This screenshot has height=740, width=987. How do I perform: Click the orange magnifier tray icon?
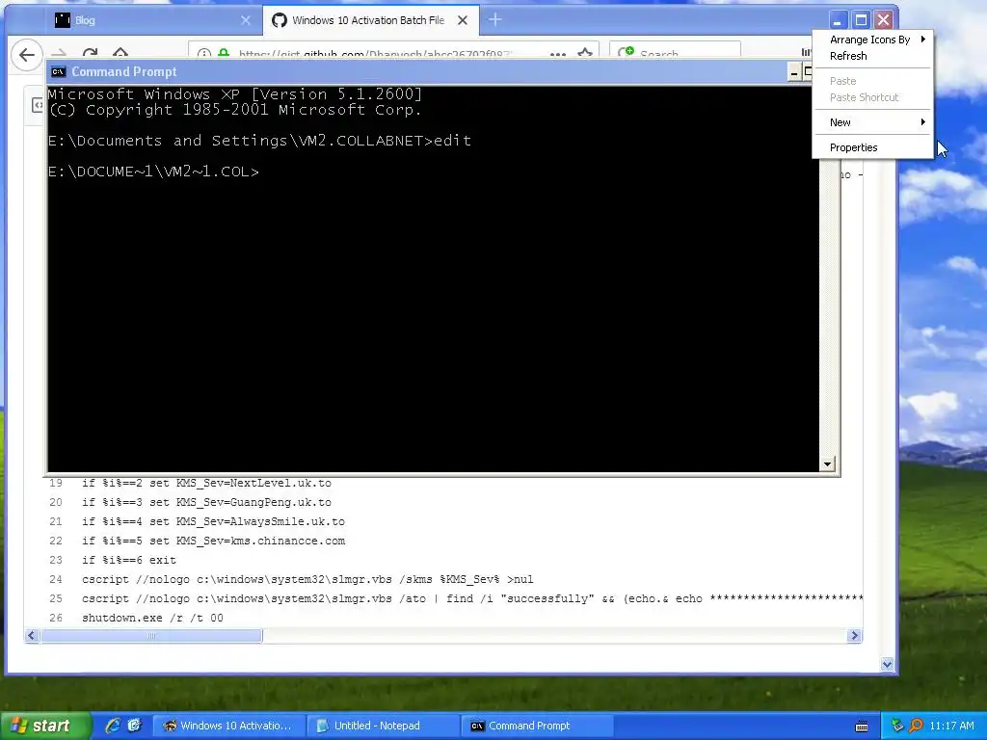point(916,726)
